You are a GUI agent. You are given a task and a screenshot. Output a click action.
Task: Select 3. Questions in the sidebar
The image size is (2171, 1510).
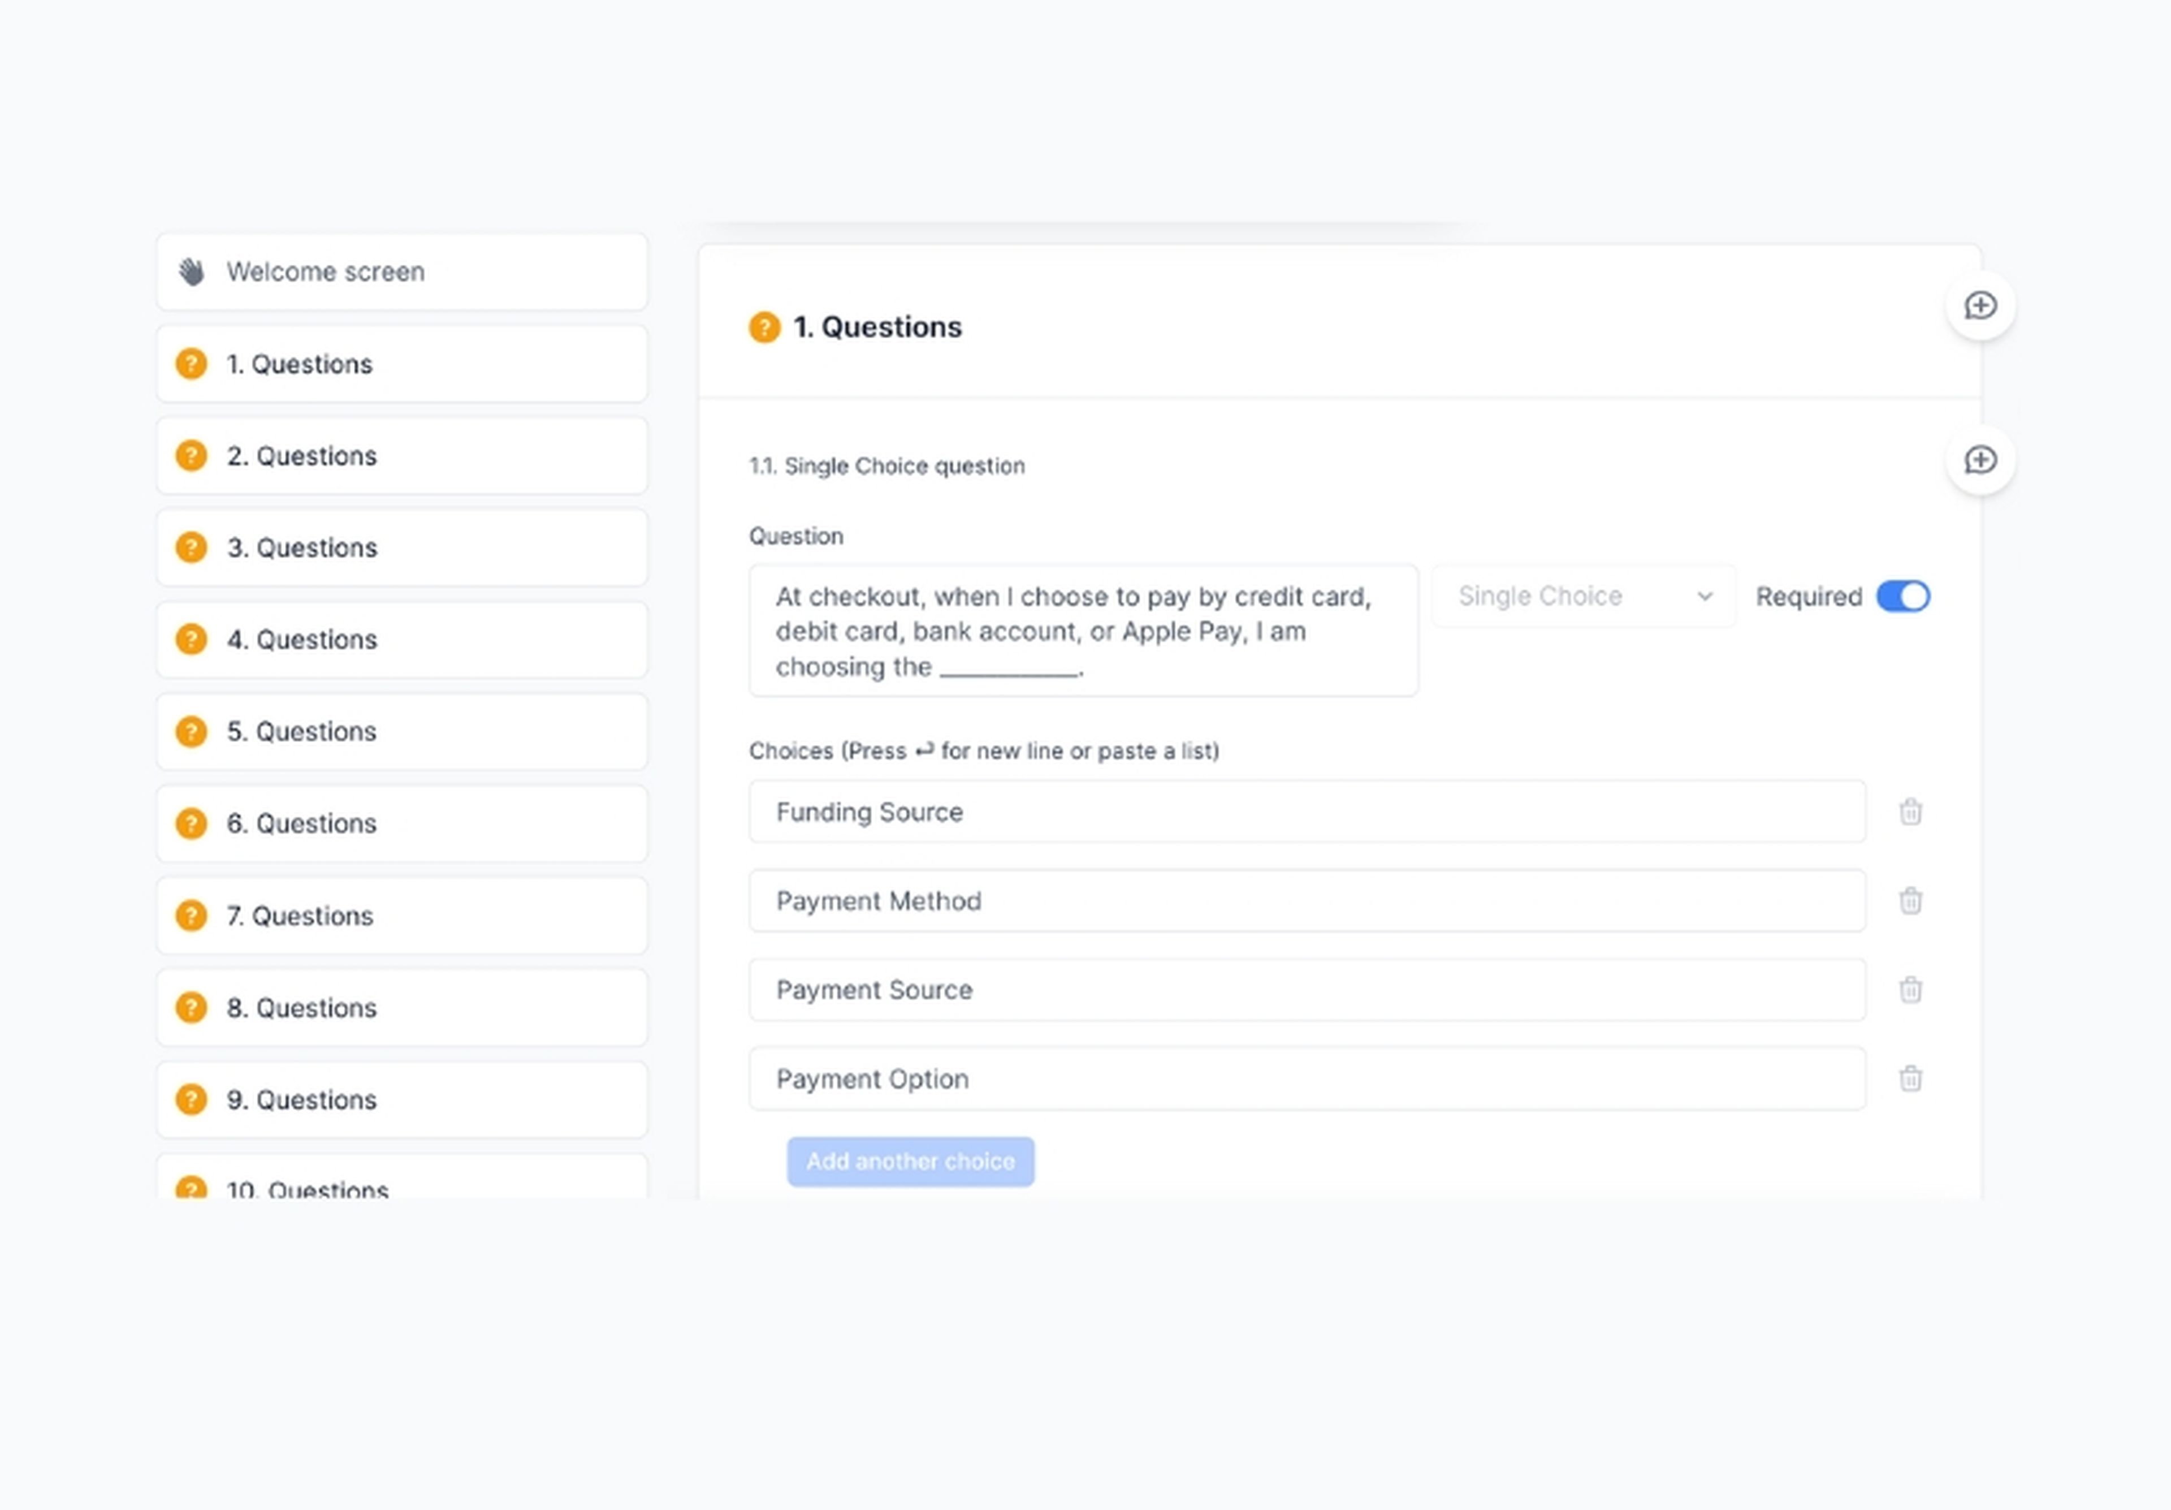[x=401, y=547]
